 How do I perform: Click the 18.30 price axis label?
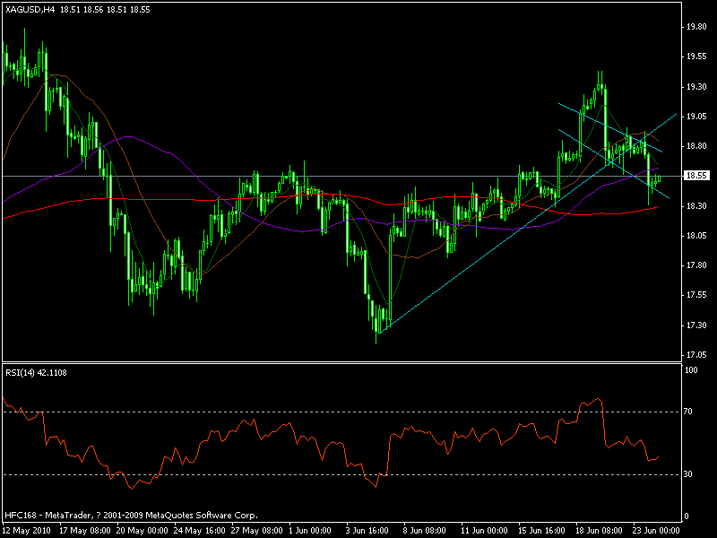[x=696, y=206]
